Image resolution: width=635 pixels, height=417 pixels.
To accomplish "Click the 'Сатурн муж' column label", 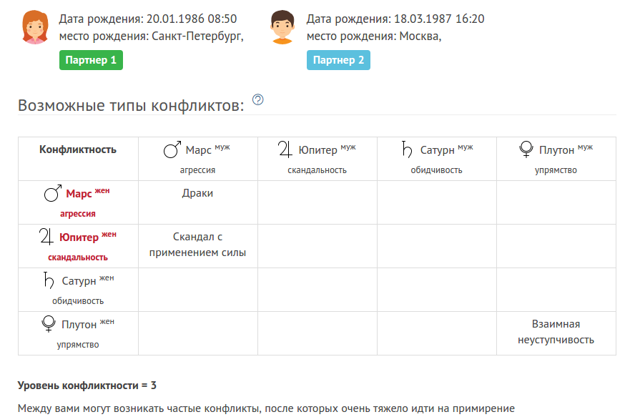I will [x=447, y=149].
